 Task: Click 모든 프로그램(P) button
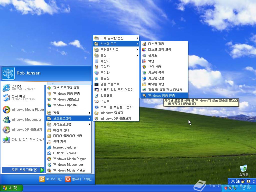(x=23, y=170)
